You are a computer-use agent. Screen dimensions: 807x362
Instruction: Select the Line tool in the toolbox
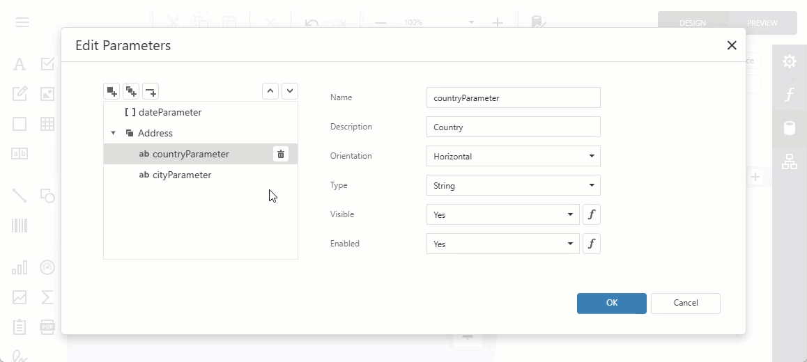[x=20, y=196]
